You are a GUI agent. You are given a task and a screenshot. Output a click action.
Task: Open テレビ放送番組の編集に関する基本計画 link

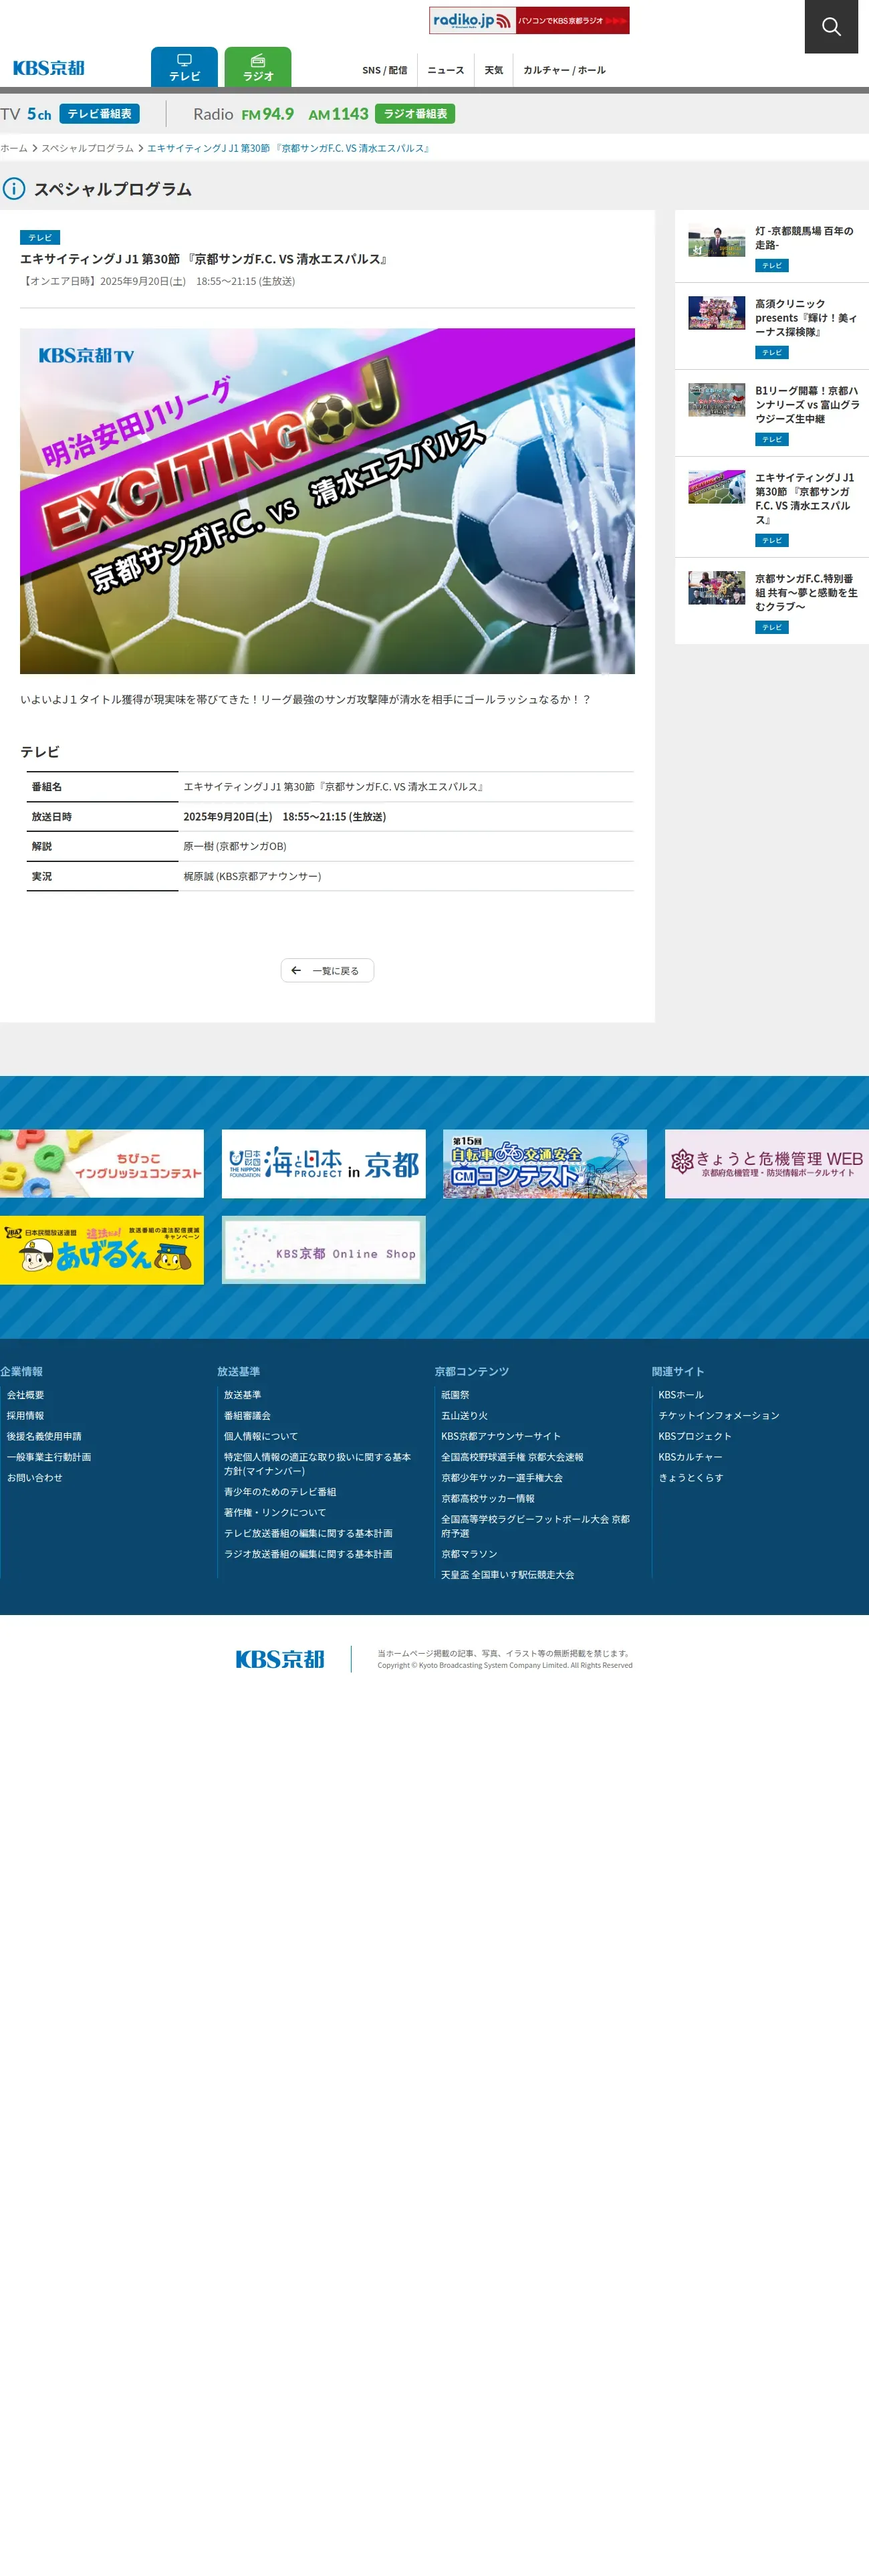(308, 1533)
